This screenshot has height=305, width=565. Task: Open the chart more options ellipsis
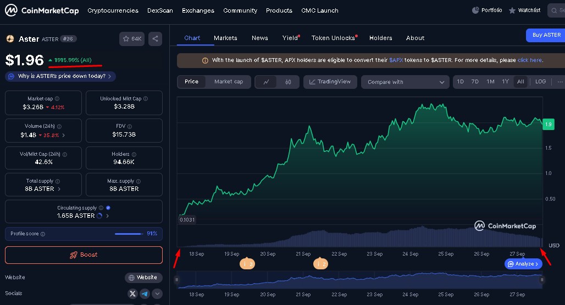coord(560,82)
